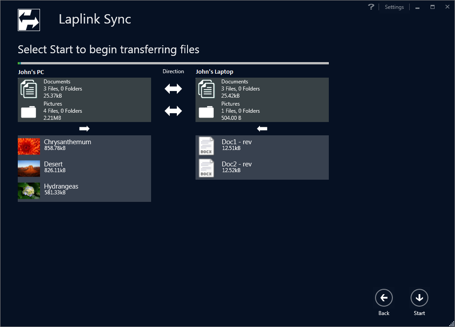Screen dimensions: 455x327
Task: Click '2.21MB' Pictures size on John's PC
Action: (x=52, y=118)
